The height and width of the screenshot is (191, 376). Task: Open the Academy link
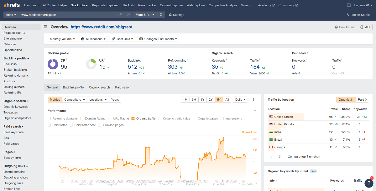266,5
